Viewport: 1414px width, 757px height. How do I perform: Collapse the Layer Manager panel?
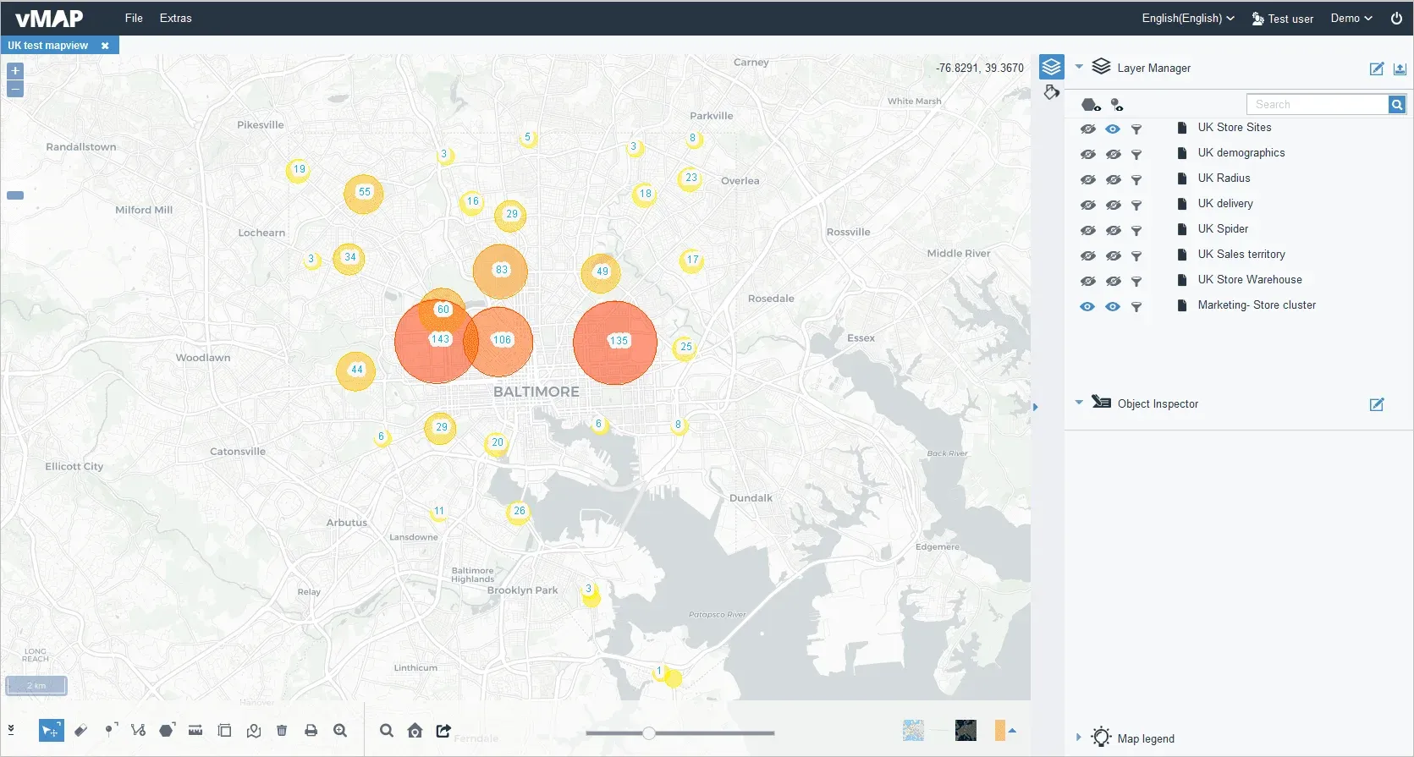[1079, 66]
